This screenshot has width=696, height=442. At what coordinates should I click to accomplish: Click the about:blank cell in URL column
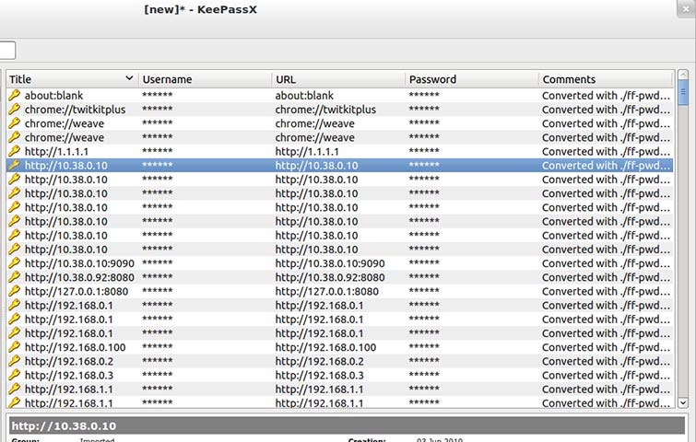[x=304, y=96]
